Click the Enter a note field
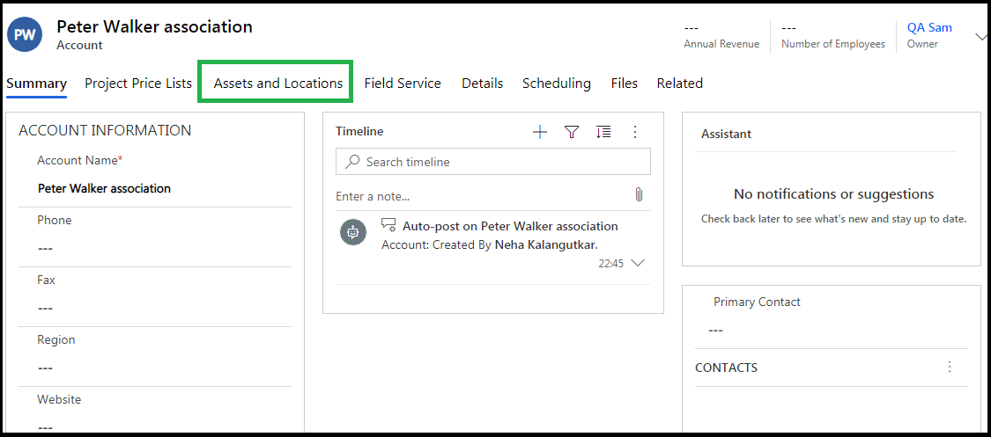The height and width of the screenshot is (437, 991). coord(480,196)
